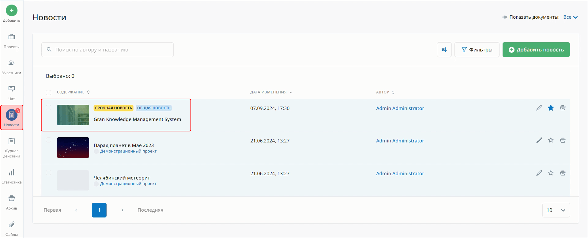The height and width of the screenshot is (238, 588).
Task: Check the Gran Knowledge Management System row checkbox
Action: coord(48,108)
